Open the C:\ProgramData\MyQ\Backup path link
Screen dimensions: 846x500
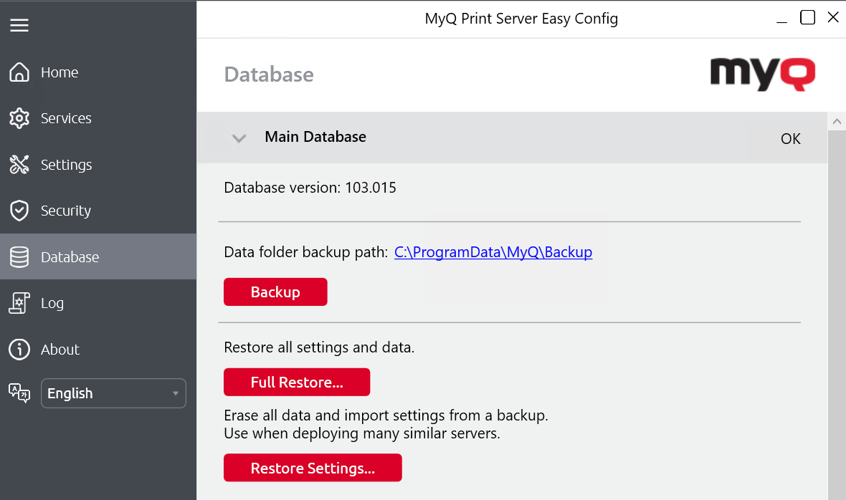click(493, 252)
